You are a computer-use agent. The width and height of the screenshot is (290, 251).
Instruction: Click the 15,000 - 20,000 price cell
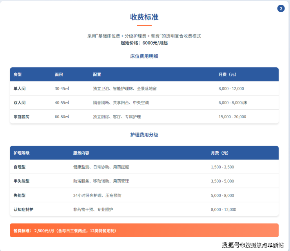[232, 117]
